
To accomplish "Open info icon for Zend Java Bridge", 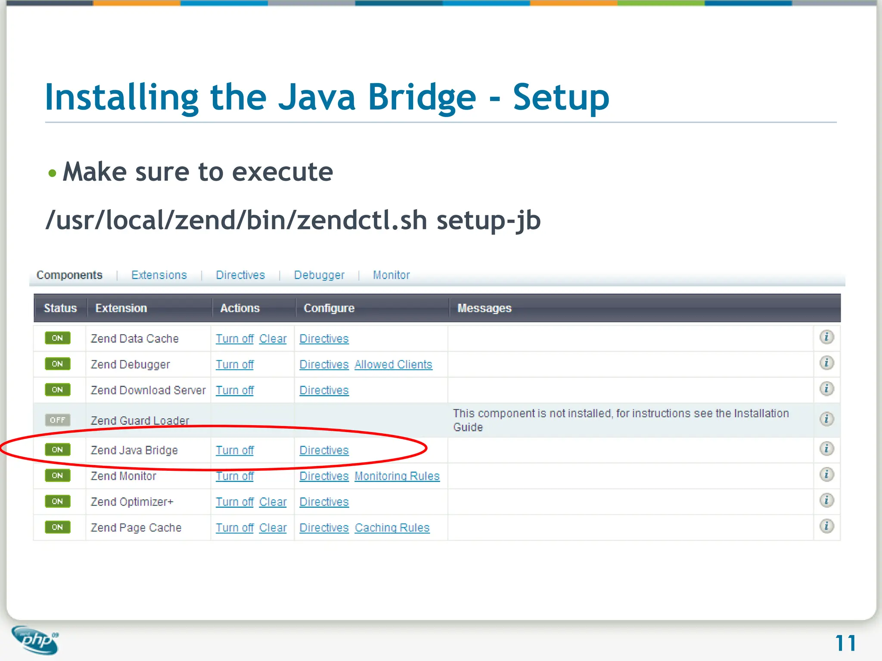I will click(826, 449).
